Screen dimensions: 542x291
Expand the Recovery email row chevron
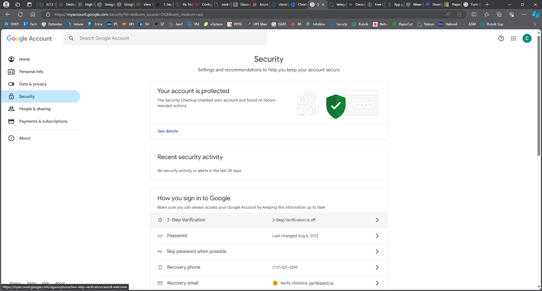pyautogui.click(x=377, y=283)
